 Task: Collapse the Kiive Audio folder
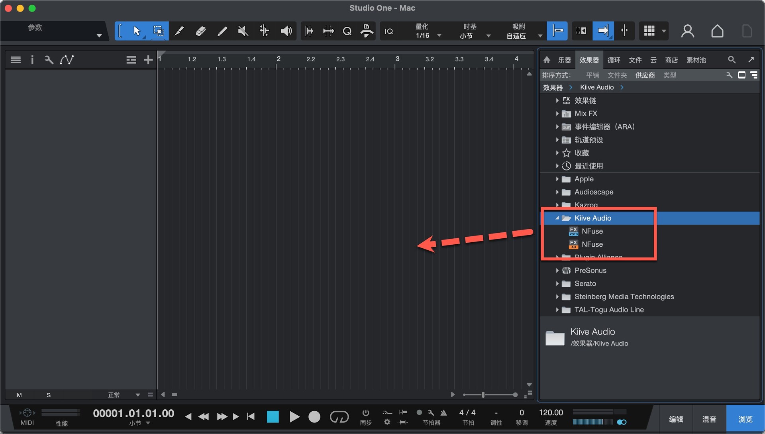[x=557, y=218]
